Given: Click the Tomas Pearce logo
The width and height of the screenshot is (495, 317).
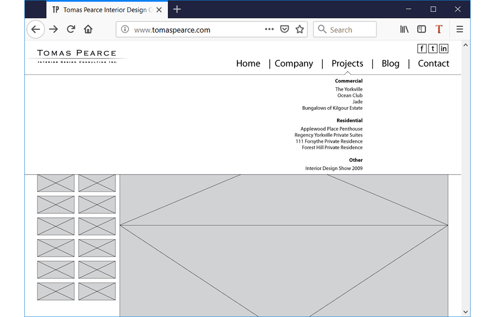Looking at the screenshot, I should click(77, 56).
